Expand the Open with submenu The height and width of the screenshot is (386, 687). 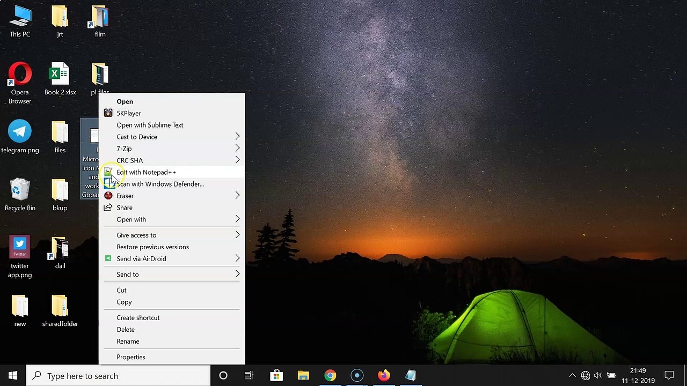[172, 219]
